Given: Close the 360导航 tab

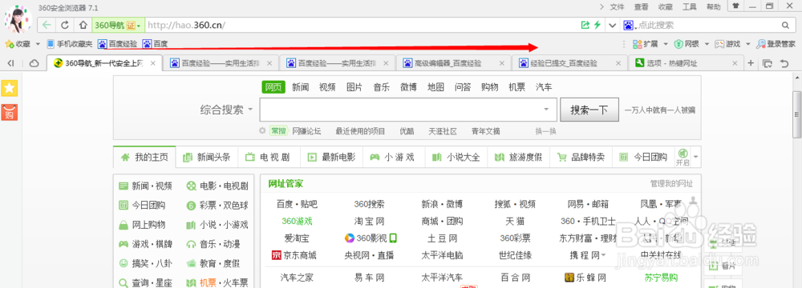Looking at the screenshot, I should [x=152, y=63].
